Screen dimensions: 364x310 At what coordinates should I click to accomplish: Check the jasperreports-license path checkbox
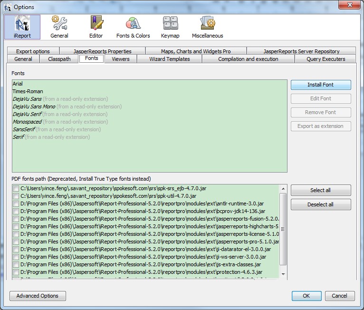(x=16, y=234)
